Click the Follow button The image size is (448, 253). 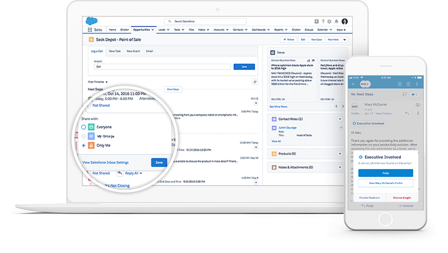point(289,40)
